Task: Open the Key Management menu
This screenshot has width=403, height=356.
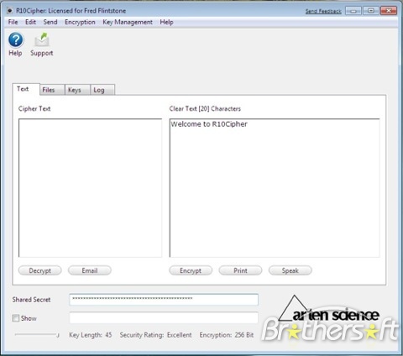Action: pos(128,22)
